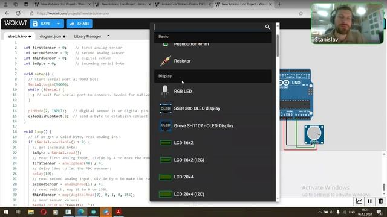Click the LCD 20x4 (I2C) icon
The width and height of the screenshot is (387, 217).
click(x=165, y=194)
